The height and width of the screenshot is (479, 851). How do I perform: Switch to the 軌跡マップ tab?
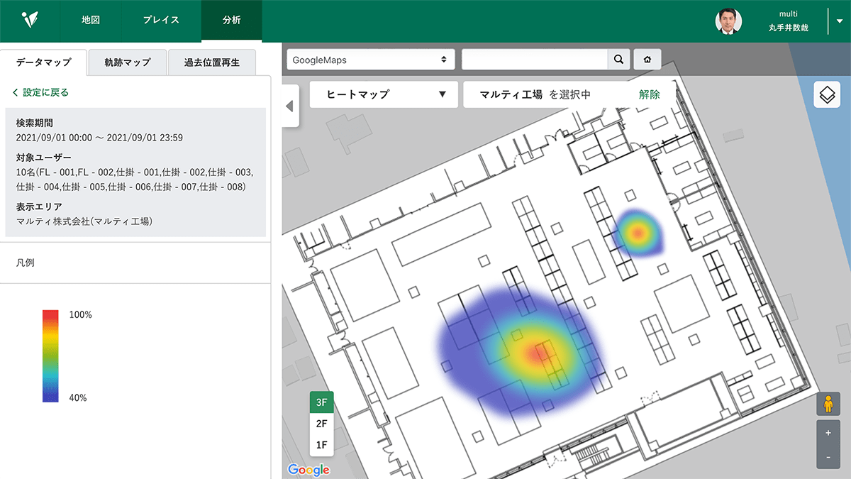tap(128, 62)
